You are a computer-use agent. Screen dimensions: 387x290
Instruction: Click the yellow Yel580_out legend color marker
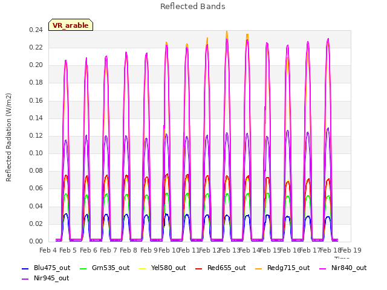[x=143, y=268]
